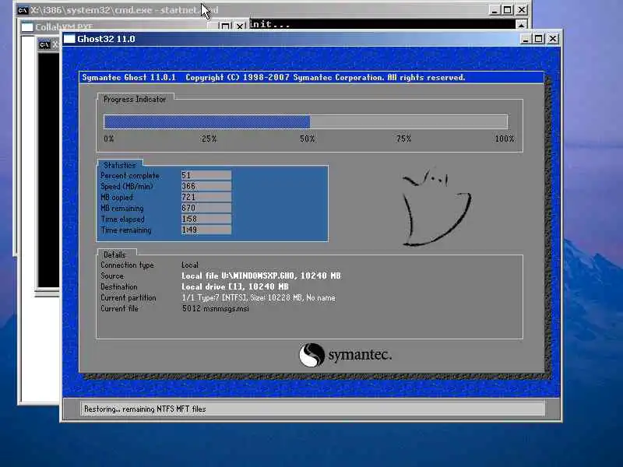This screenshot has height=467, width=623.
Task: Minimize the cmd.exe startnet window
Action: 495,10
